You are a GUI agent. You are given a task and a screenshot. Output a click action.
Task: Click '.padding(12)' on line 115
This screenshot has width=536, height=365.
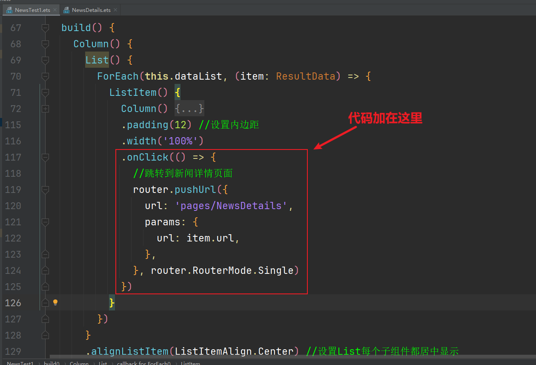tap(157, 125)
